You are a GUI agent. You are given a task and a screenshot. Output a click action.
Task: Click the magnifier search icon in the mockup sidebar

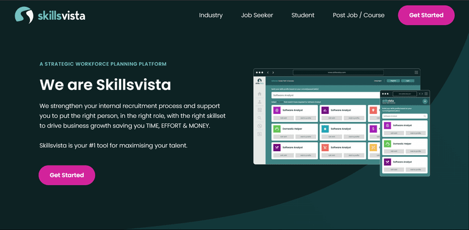click(x=259, y=118)
